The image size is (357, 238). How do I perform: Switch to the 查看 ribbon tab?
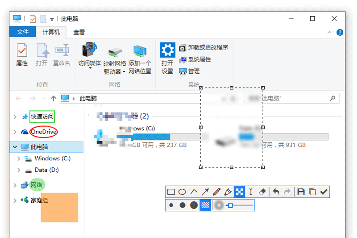coord(79,32)
